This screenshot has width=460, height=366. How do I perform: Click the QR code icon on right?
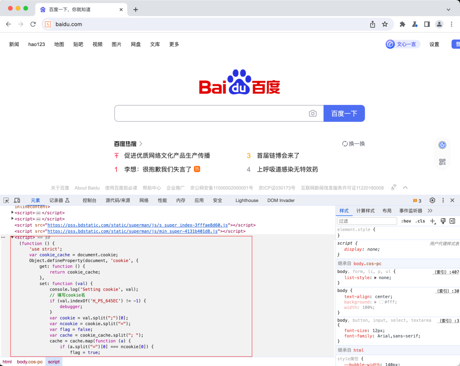(443, 162)
